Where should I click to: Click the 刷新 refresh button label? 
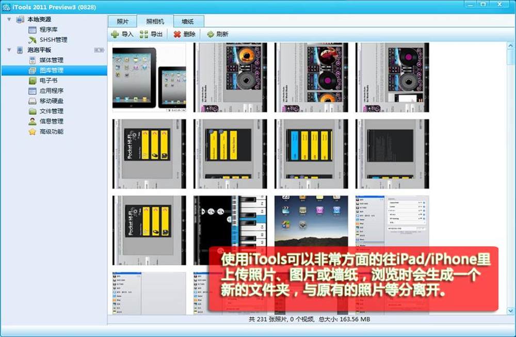(222, 34)
